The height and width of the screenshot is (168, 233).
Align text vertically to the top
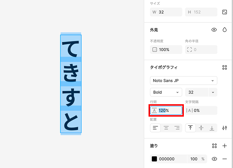point(190,128)
